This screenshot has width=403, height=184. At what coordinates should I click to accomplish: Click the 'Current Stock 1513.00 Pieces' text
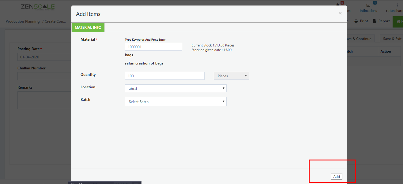[213, 45]
